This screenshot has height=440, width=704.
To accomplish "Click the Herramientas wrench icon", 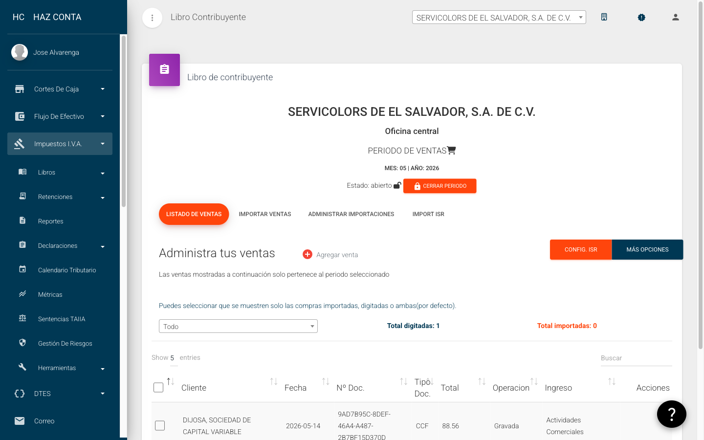I will pos(22,367).
